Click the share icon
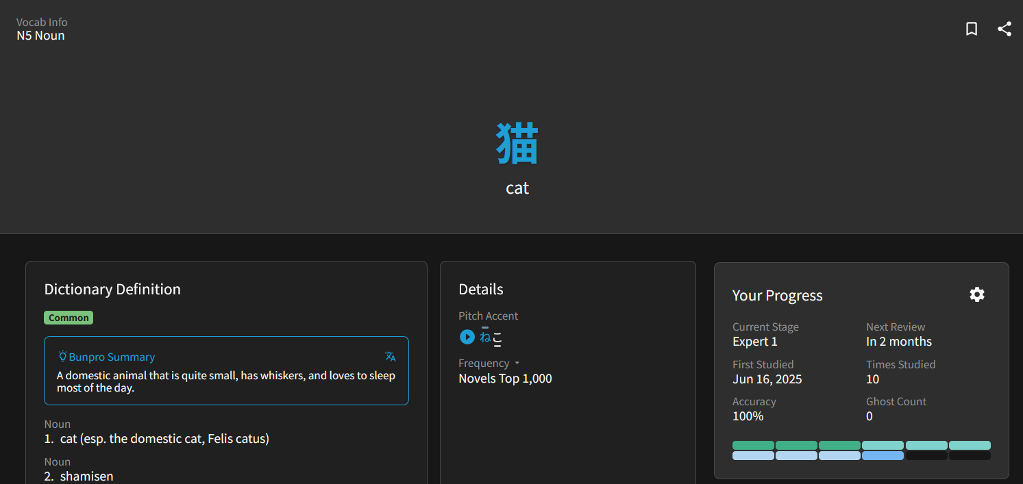1023x484 pixels. (1004, 29)
